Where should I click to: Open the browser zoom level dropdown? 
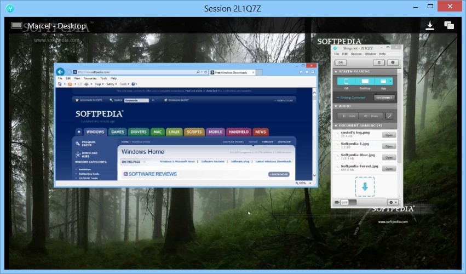310,183
